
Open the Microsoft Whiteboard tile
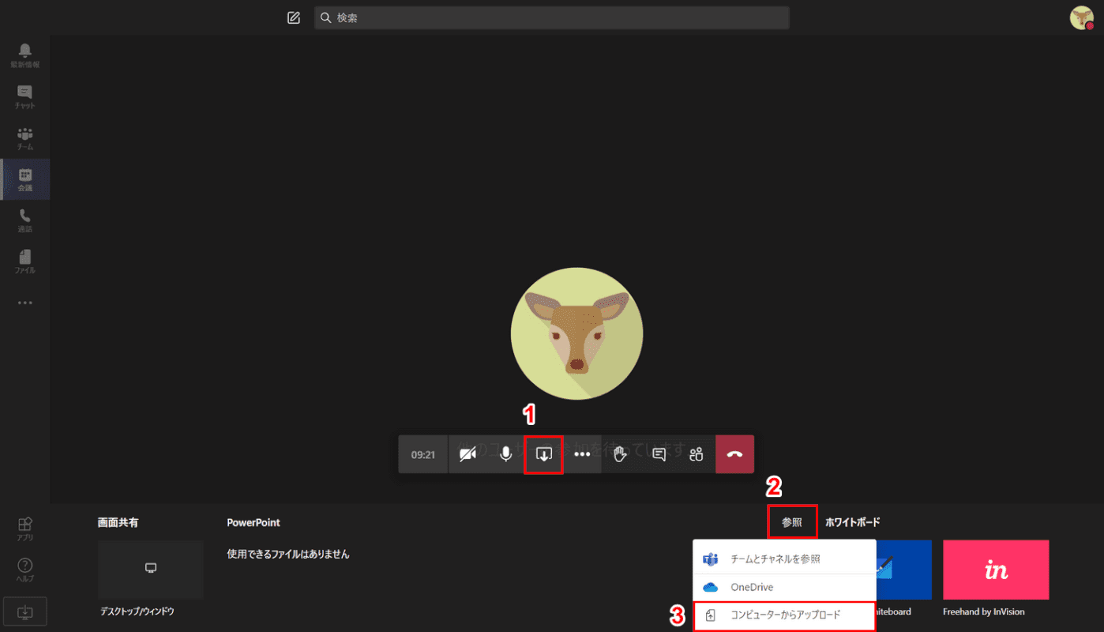click(904, 570)
